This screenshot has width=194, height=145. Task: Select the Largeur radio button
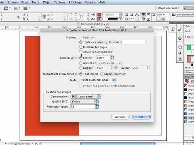[81, 68]
